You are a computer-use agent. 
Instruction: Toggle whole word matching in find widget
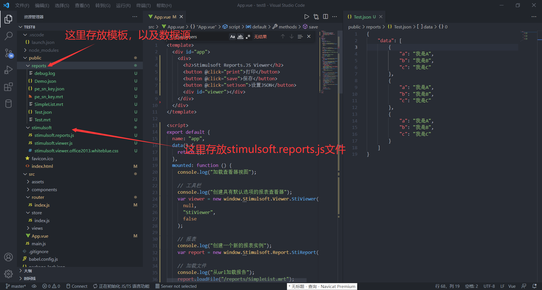(x=240, y=37)
